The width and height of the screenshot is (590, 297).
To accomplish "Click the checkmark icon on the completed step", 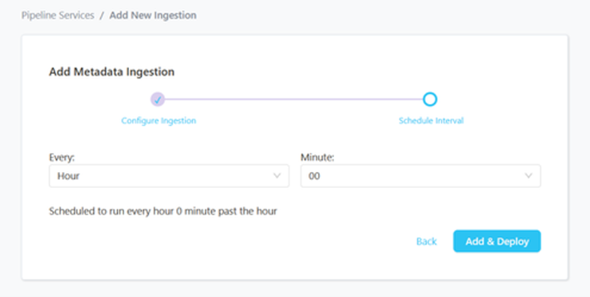I will pos(158,99).
